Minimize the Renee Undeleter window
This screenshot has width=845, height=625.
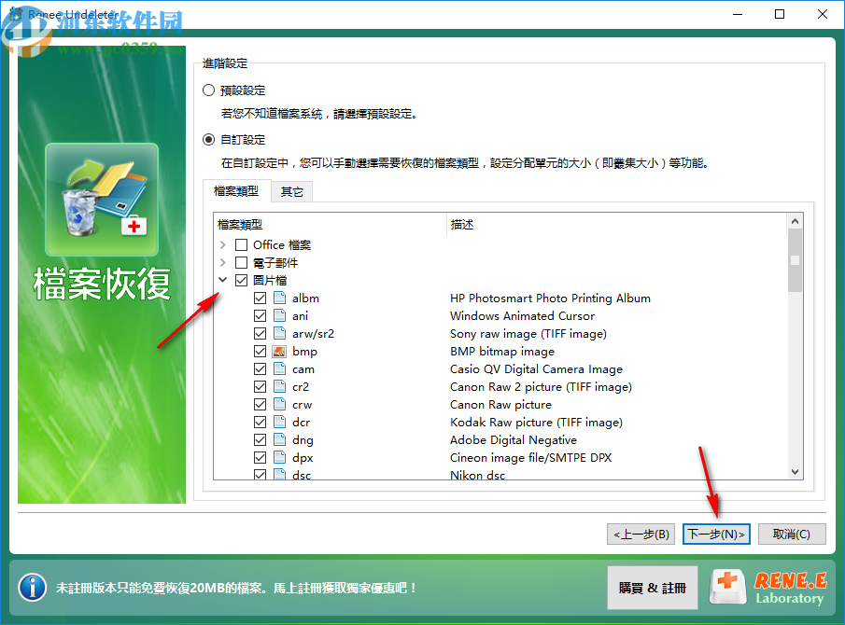[x=738, y=14]
